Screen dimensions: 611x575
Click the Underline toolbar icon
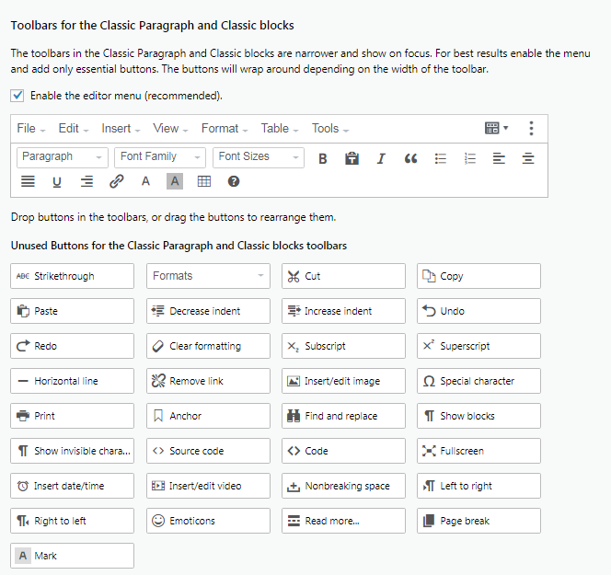click(x=57, y=181)
